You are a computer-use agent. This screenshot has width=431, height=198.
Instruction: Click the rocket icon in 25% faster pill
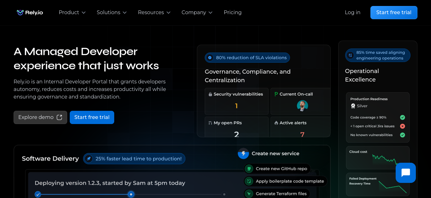click(x=89, y=159)
